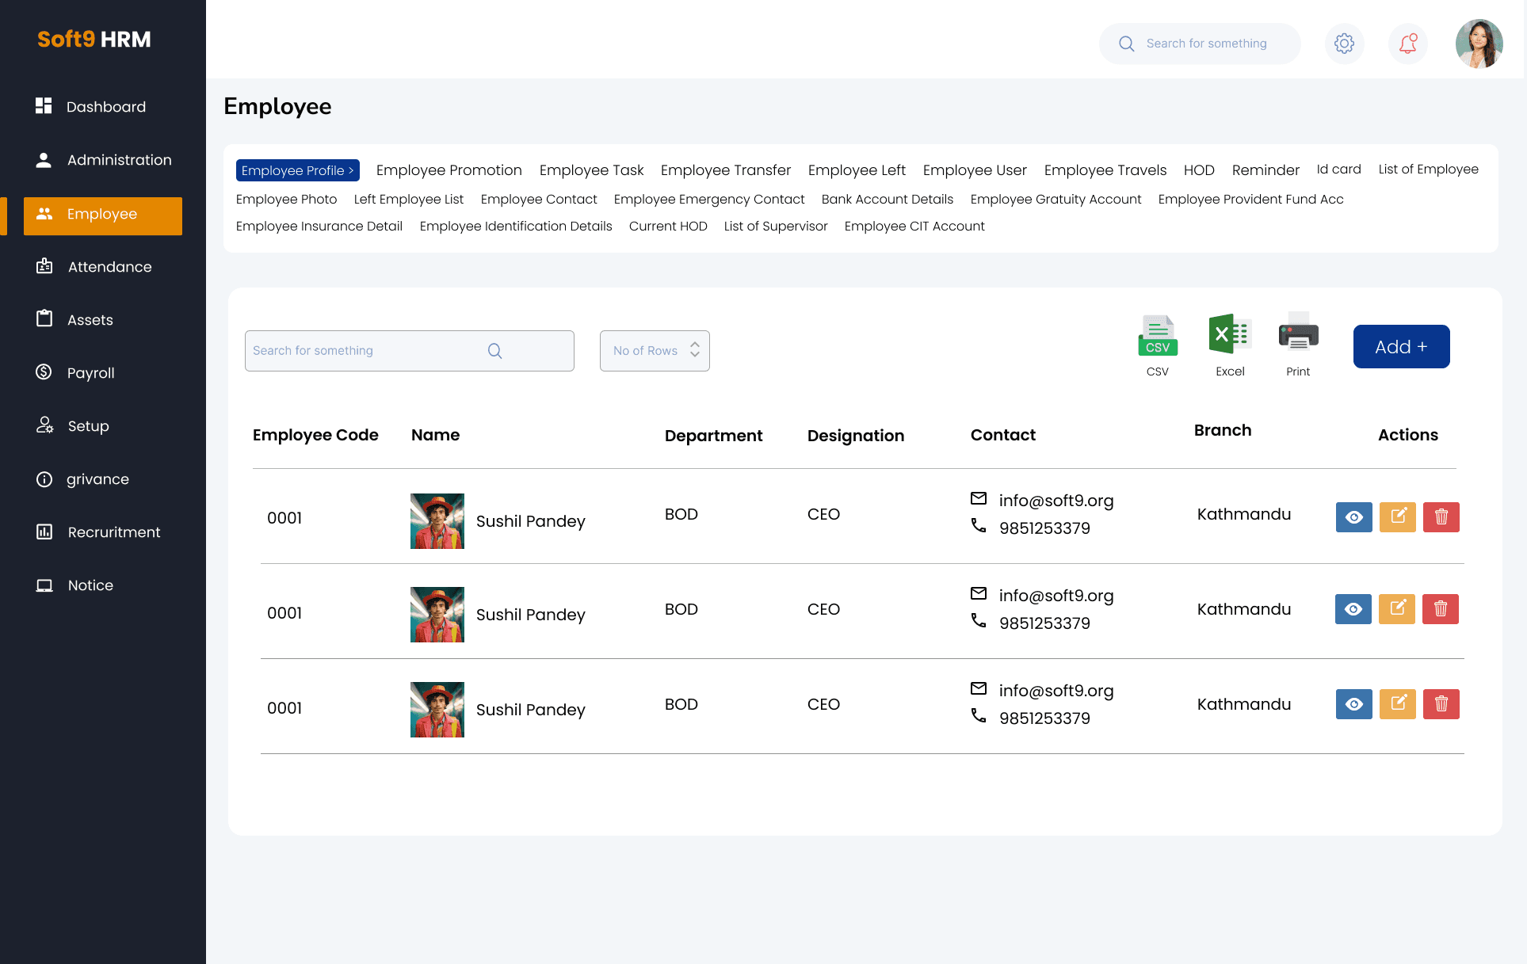The height and width of the screenshot is (964, 1527).
Task: Delete the first Sushil Pandey row
Action: coord(1441,517)
